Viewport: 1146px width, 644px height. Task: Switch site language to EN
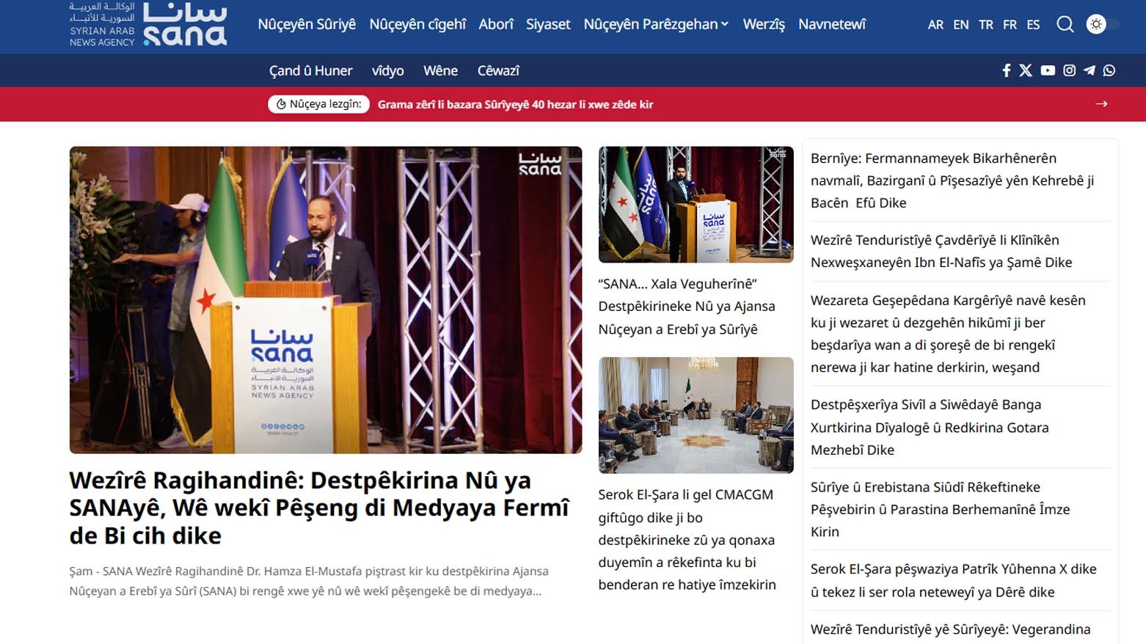960,25
